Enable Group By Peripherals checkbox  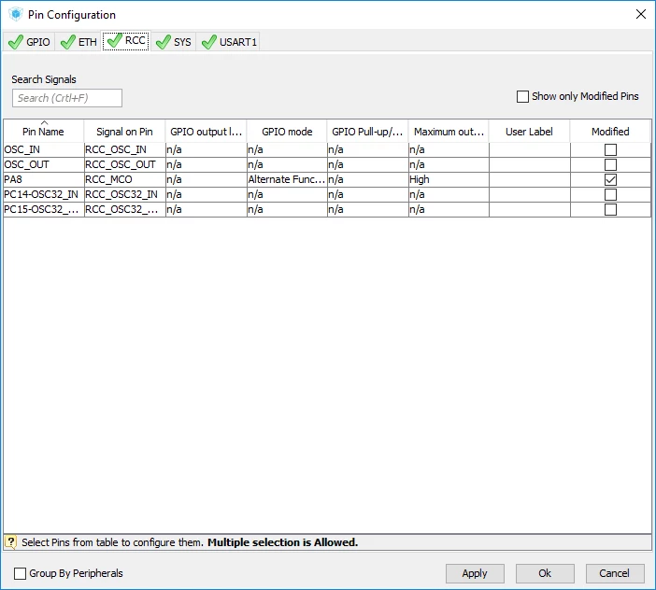pyautogui.click(x=20, y=573)
